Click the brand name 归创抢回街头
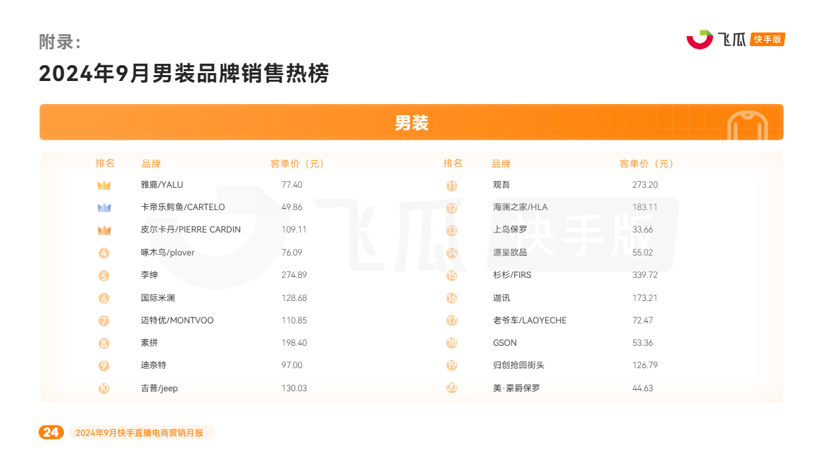Viewport: 824px width, 463px height. [x=519, y=366]
